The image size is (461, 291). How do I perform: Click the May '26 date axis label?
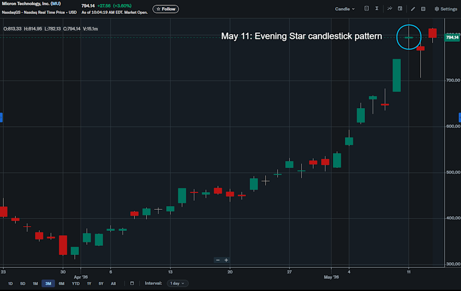(331, 277)
